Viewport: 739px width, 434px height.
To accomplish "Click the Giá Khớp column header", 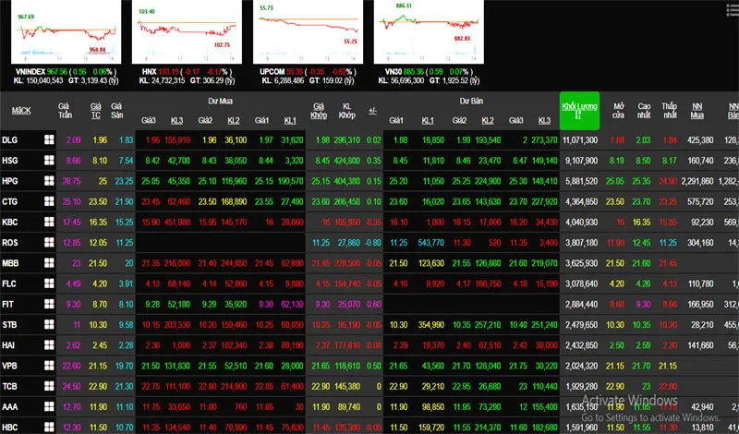I will click(x=319, y=111).
